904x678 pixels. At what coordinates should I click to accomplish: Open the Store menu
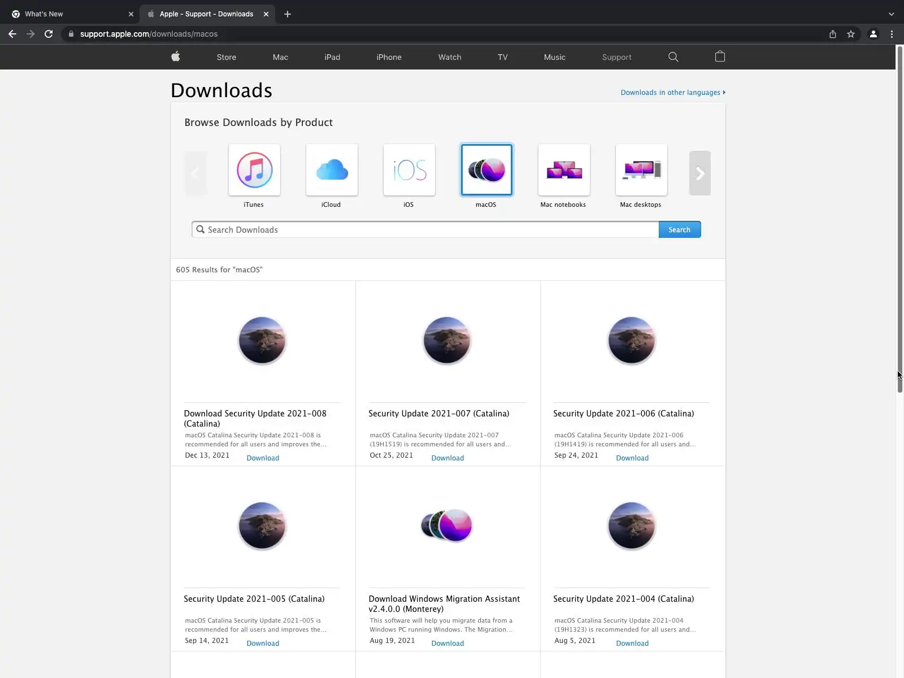pyautogui.click(x=227, y=57)
